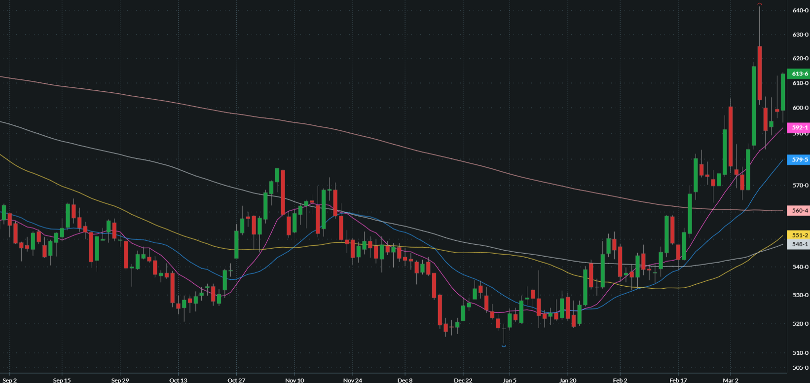Click the Sep 15 date on time axis
The image size is (810, 383).
62,380
